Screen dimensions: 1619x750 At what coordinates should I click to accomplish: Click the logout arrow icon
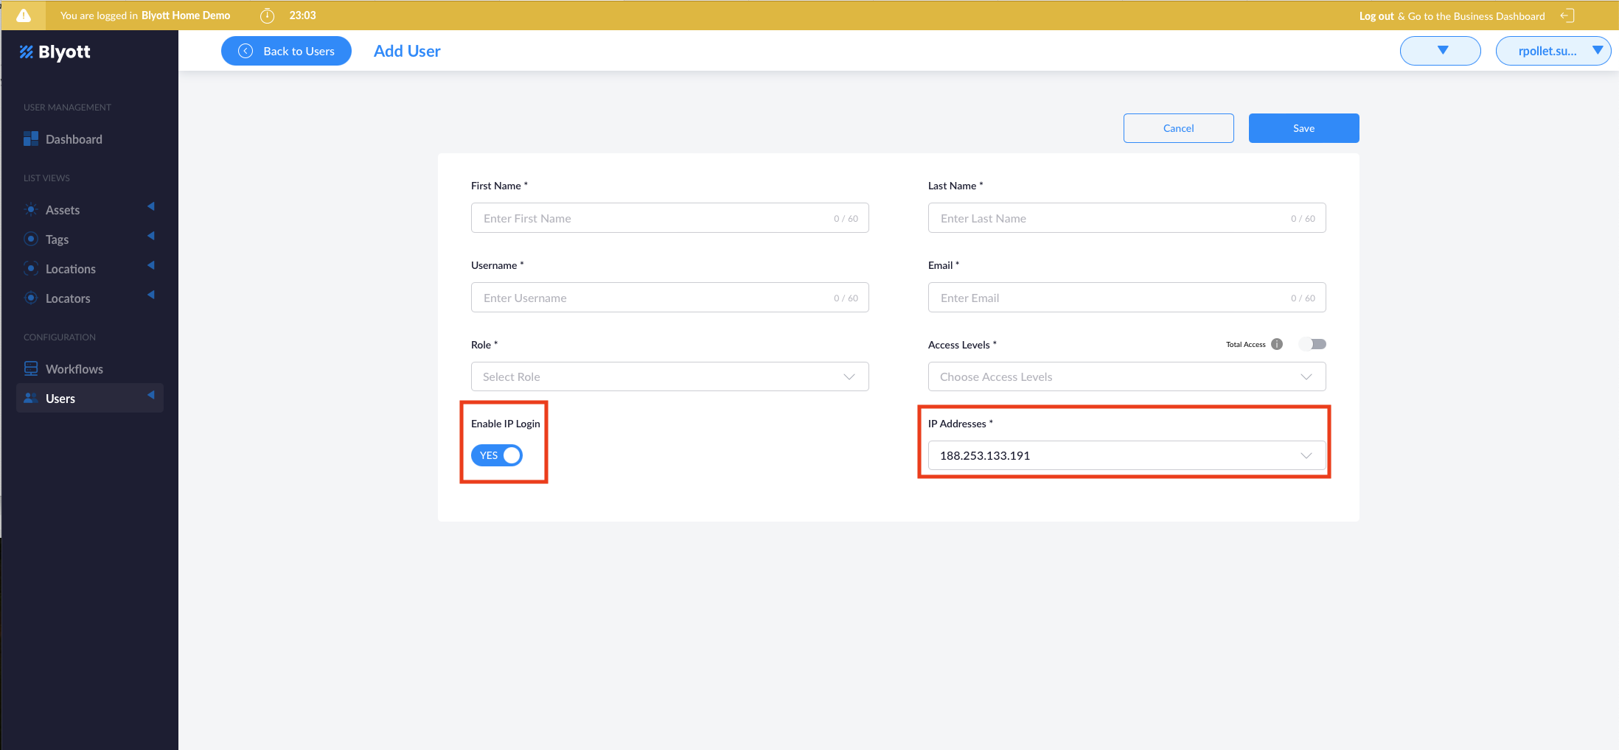tap(1567, 15)
